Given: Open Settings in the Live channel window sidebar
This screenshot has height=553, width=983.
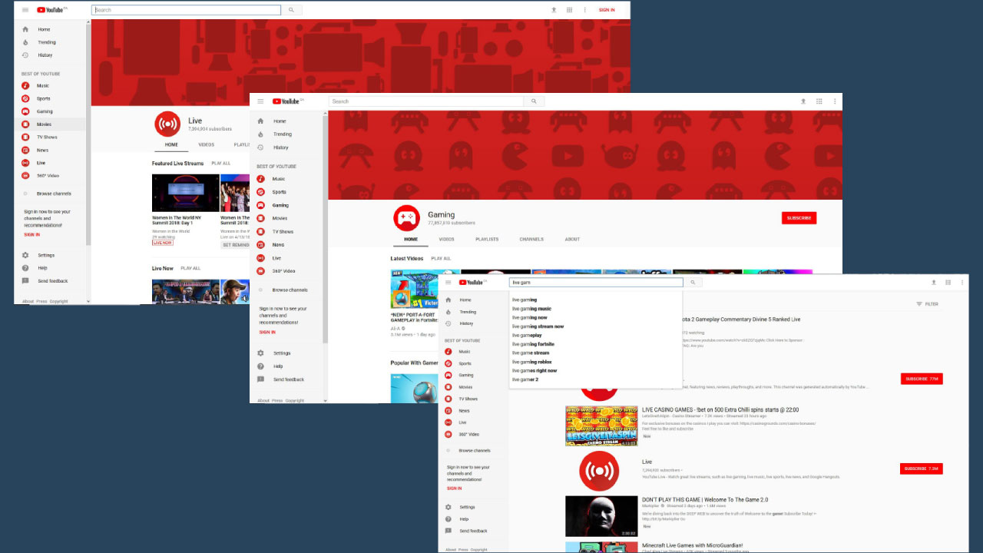Looking at the screenshot, I should click(x=38, y=255).
